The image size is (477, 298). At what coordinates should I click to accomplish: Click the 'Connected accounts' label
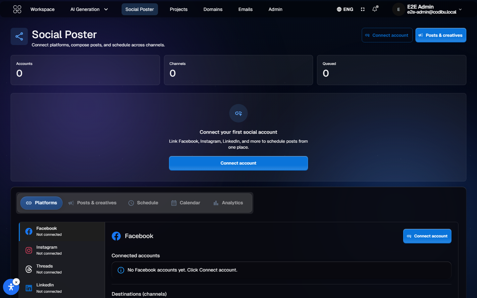click(x=135, y=256)
